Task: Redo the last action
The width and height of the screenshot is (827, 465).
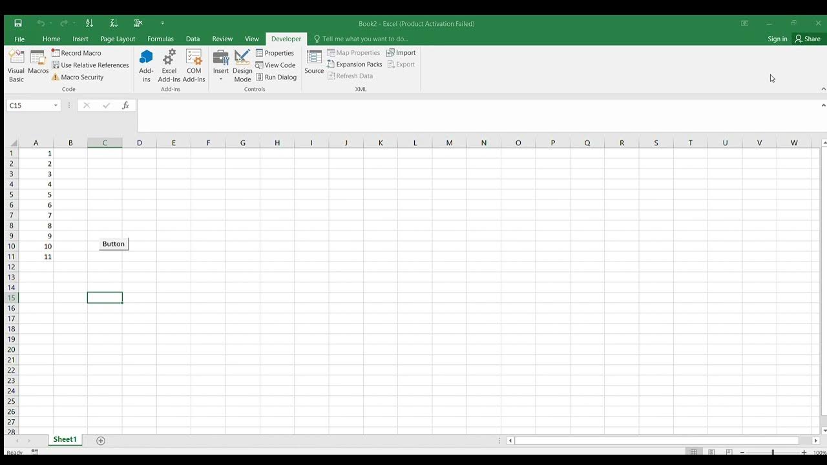Action: coord(64,23)
